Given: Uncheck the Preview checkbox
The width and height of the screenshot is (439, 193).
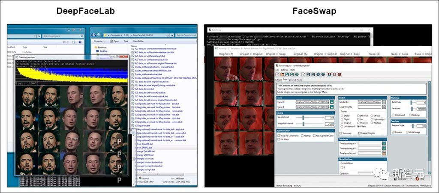Looking at the screenshot, I should tap(393, 132).
